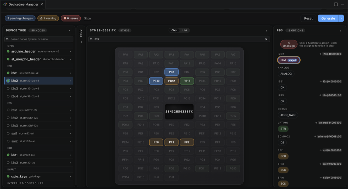The image size is (348, 189).
Task: Select pin PG9 on chip
Action: (x=171, y=168)
